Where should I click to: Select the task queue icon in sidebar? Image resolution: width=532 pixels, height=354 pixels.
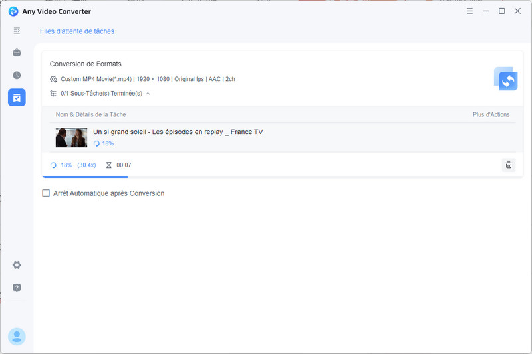click(17, 98)
